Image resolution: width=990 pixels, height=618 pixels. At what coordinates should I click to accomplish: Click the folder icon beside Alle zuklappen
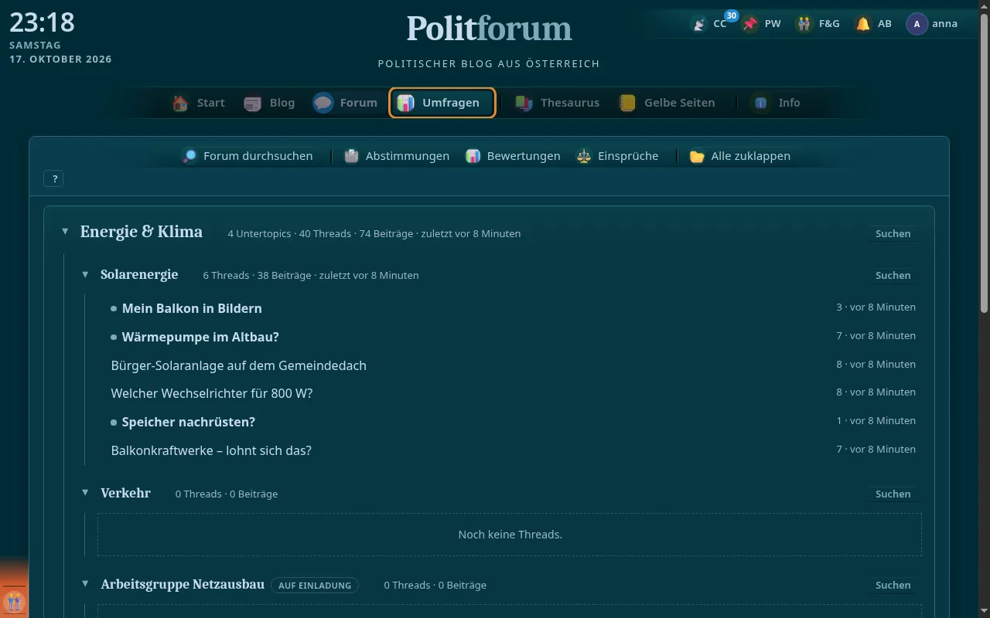coord(697,156)
